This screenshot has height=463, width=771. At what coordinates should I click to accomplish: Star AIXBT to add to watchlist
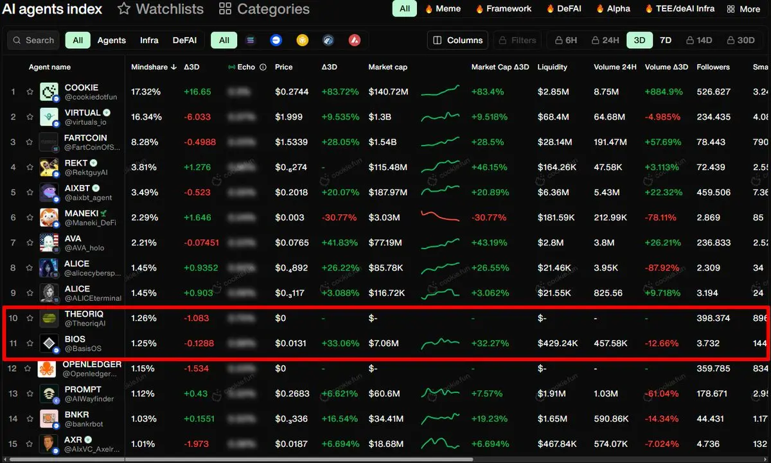click(30, 193)
